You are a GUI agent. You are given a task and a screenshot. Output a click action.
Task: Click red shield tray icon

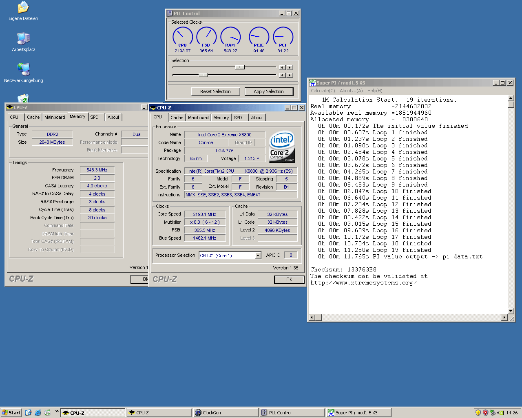tap(485, 413)
